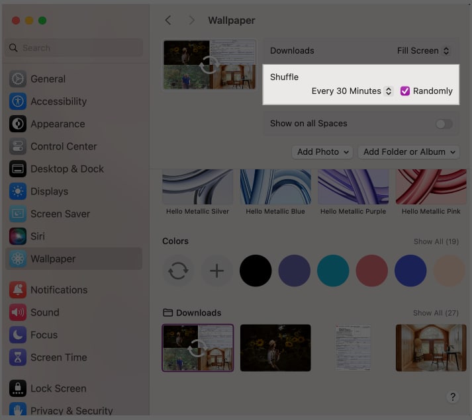
Task: Open Displays icon in sidebar
Action: pos(18,191)
